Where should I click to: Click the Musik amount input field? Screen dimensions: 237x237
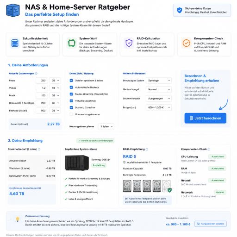[42, 95]
